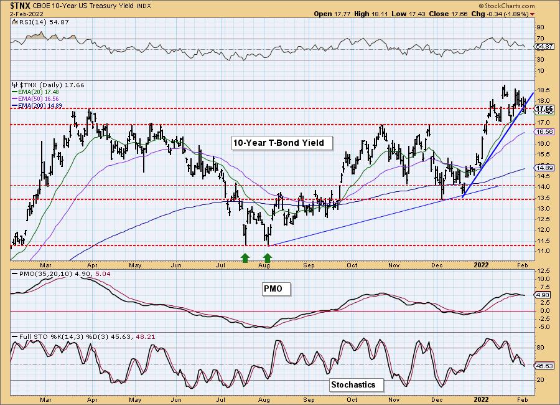Click the green up arrow under July low
Image resolution: width=560 pixels, height=405 pixels.
click(x=245, y=258)
